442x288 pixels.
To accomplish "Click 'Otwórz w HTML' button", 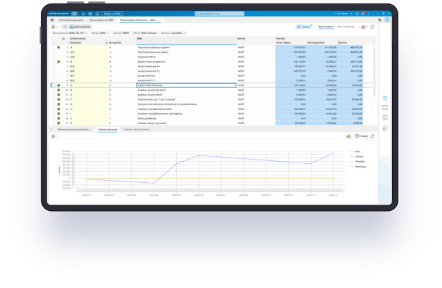I will pyautogui.click(x=112, y=14).
